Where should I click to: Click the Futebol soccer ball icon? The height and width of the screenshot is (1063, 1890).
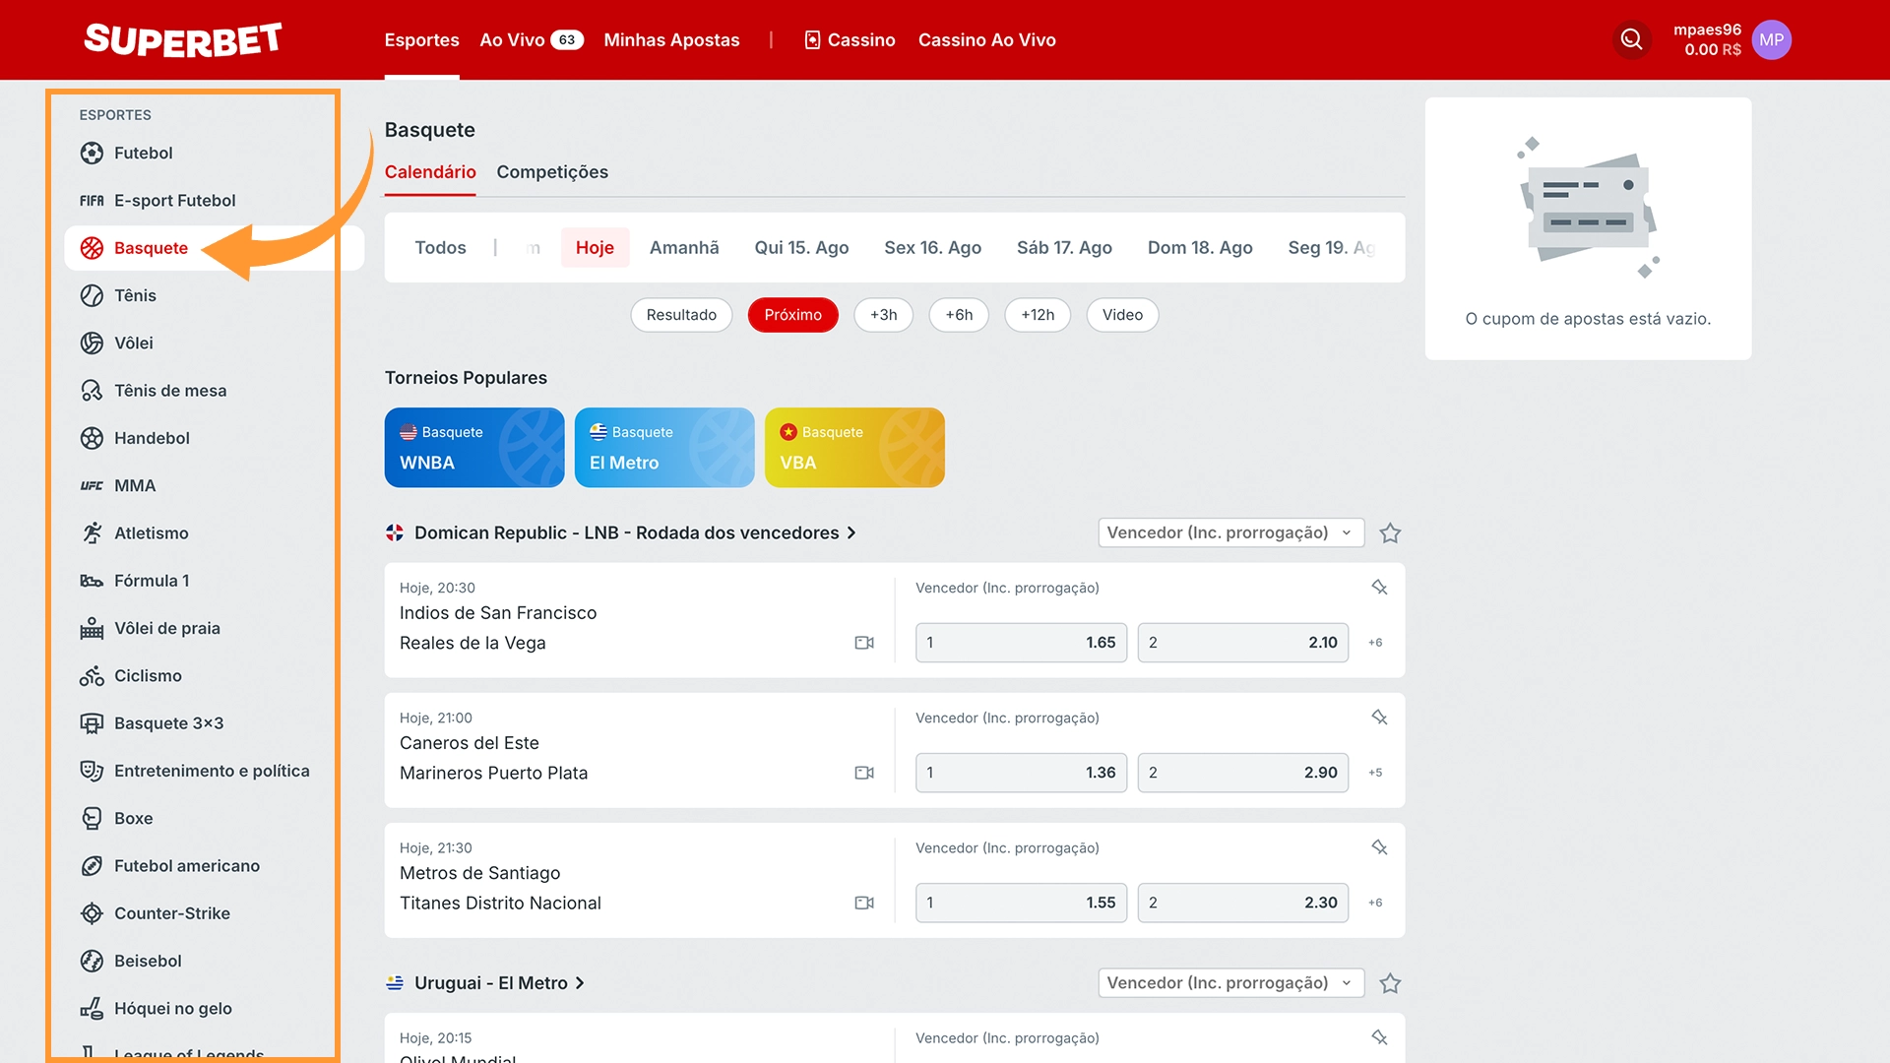tap(92, 153)
